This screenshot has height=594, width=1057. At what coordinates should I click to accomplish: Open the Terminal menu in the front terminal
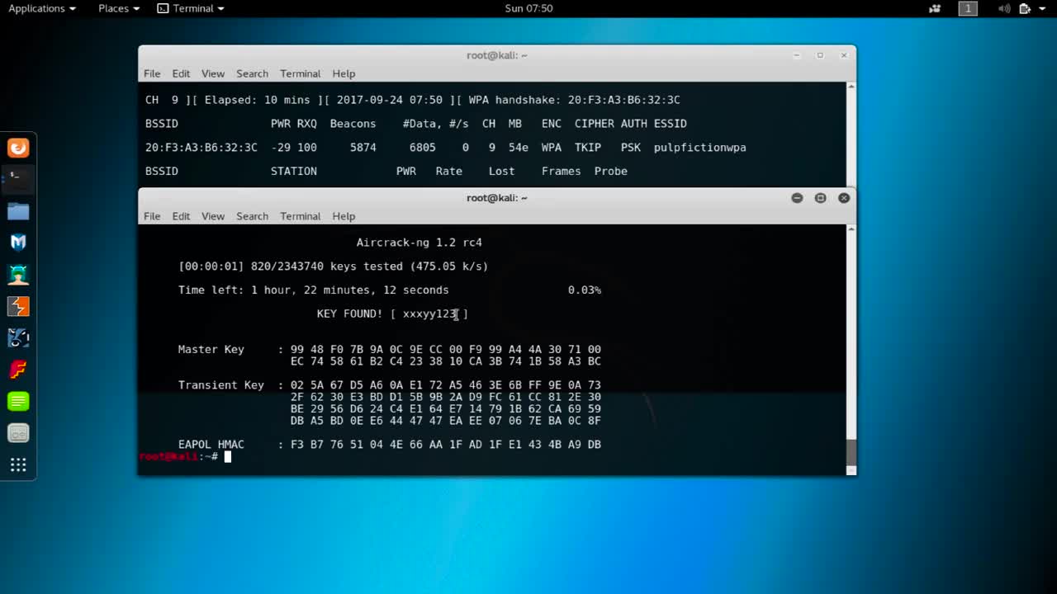pyautogui.click(x=300, y=216)
